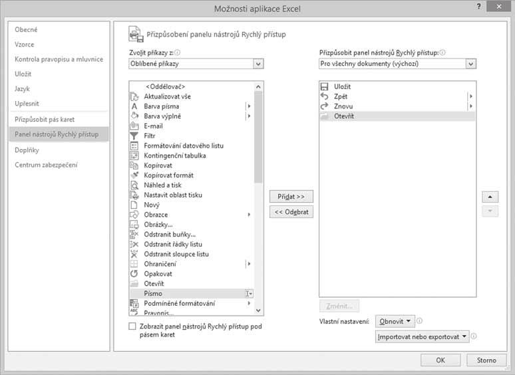
Task: Click info icon next to Zvolit příkazy z
Action: point(178,53)
